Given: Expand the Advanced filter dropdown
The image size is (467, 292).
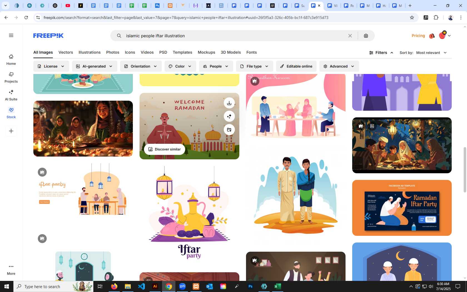Looking at the screenshot, I should 339,66.
